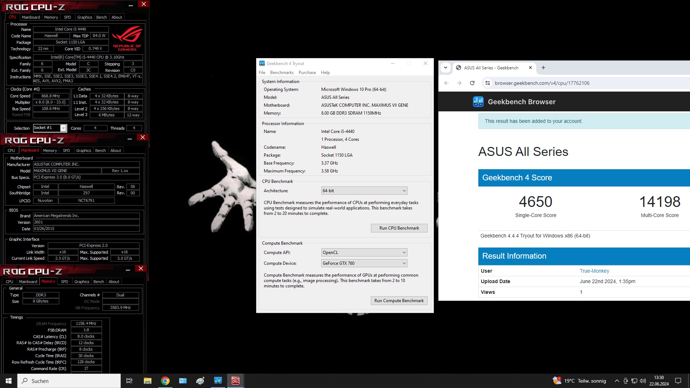Click Run Compute Benchmark button
Screen dimensions: 690x388
pos(399,301)
